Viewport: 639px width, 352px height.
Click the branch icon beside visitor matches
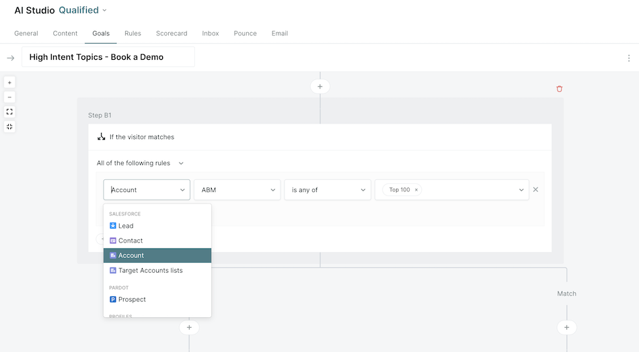[x=102, y=137]
